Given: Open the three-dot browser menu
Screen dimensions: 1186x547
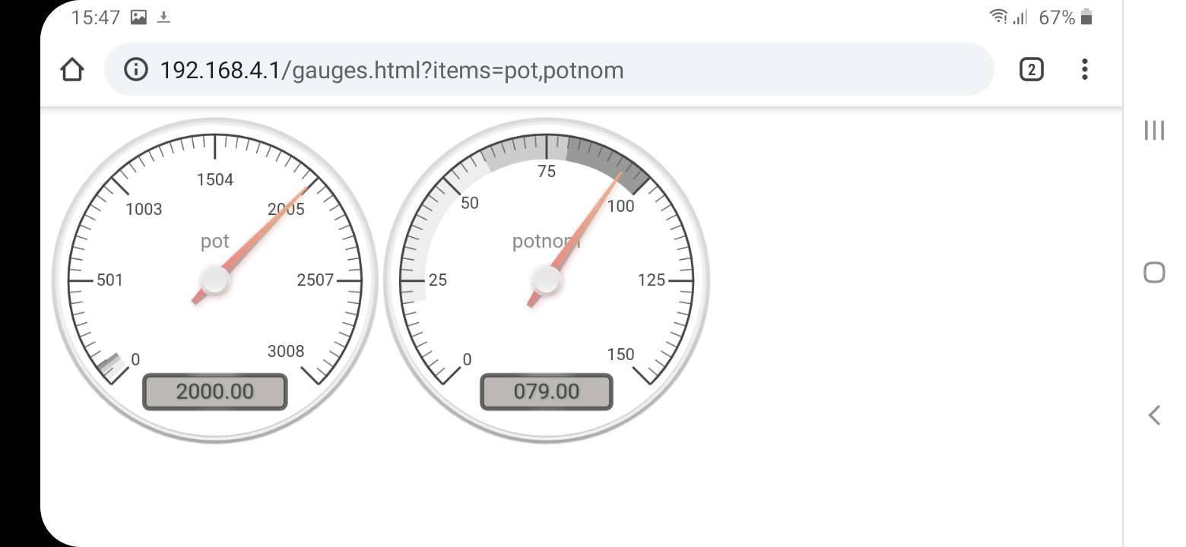Looking at the screenshot, I should [1084, 70].
